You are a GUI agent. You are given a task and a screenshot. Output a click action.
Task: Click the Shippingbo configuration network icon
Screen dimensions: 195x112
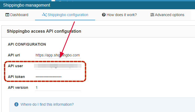point(44,15)
